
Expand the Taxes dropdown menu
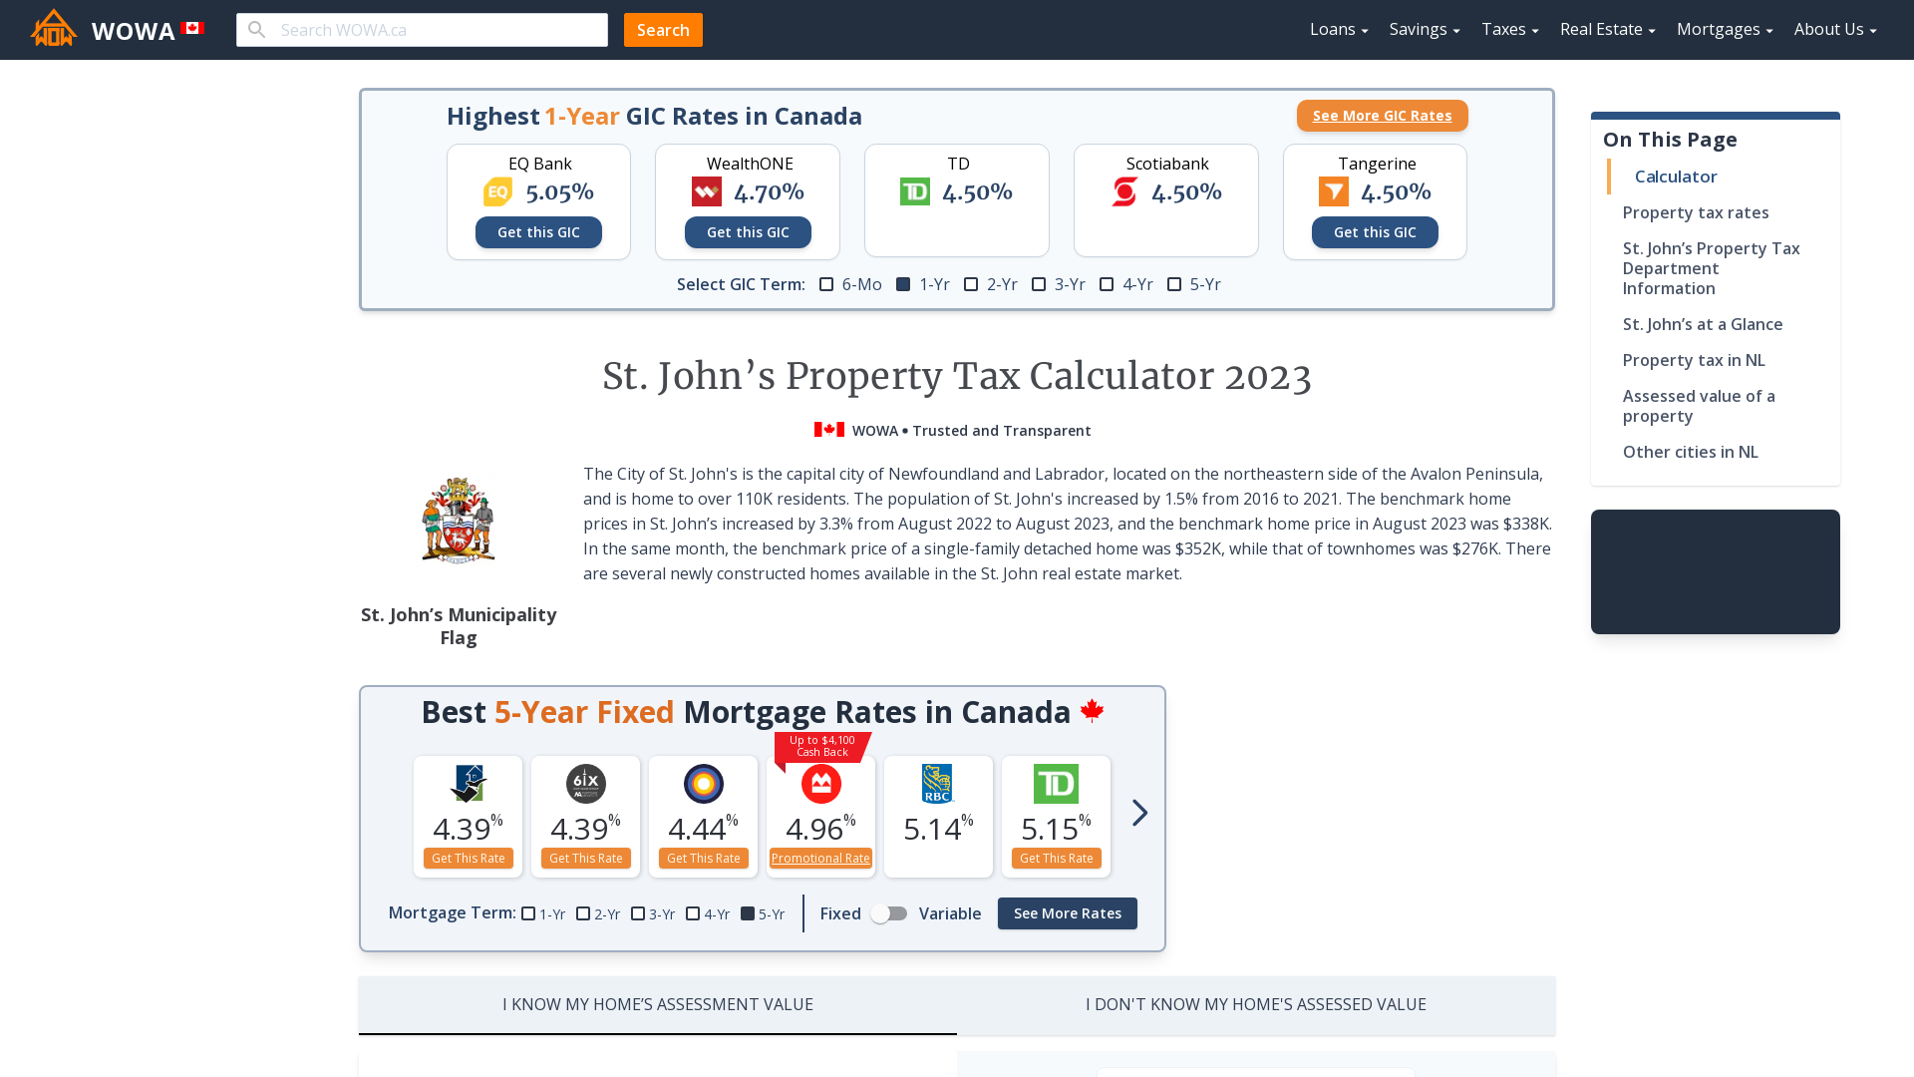pyautogui.click(x=1509, y=29)
